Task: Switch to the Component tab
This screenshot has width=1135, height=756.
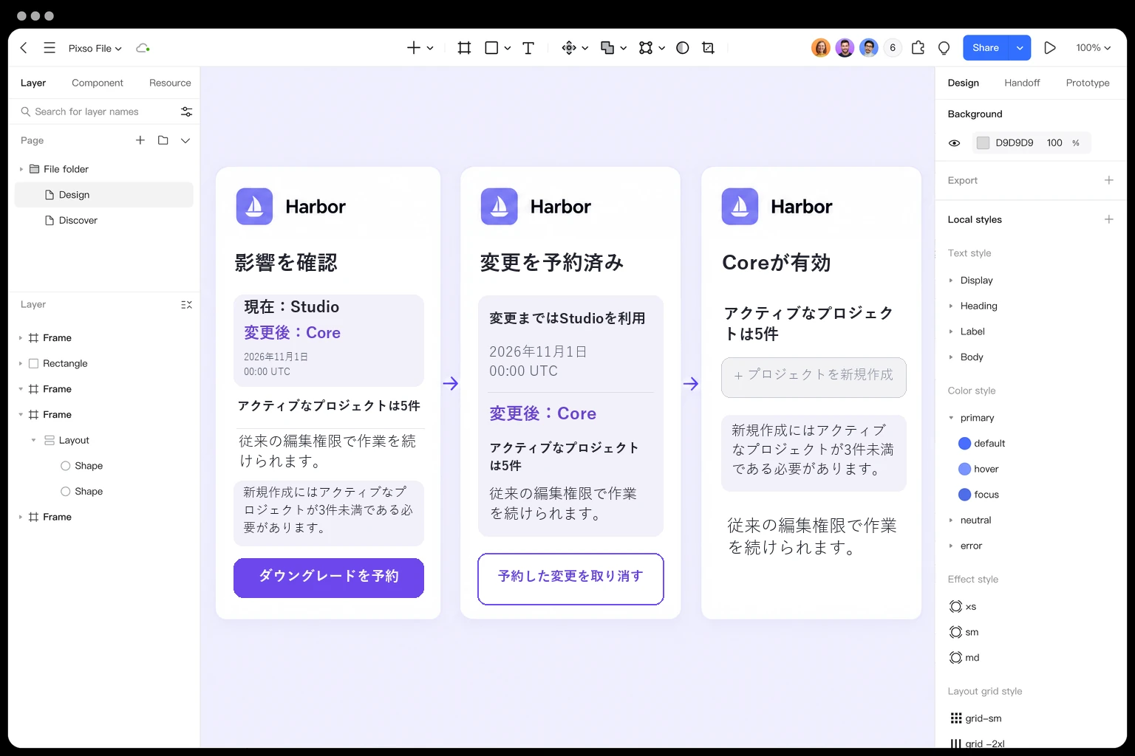Action: pos(98,83)
